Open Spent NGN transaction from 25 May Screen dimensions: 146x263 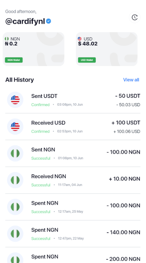click(x=73, y=207)
